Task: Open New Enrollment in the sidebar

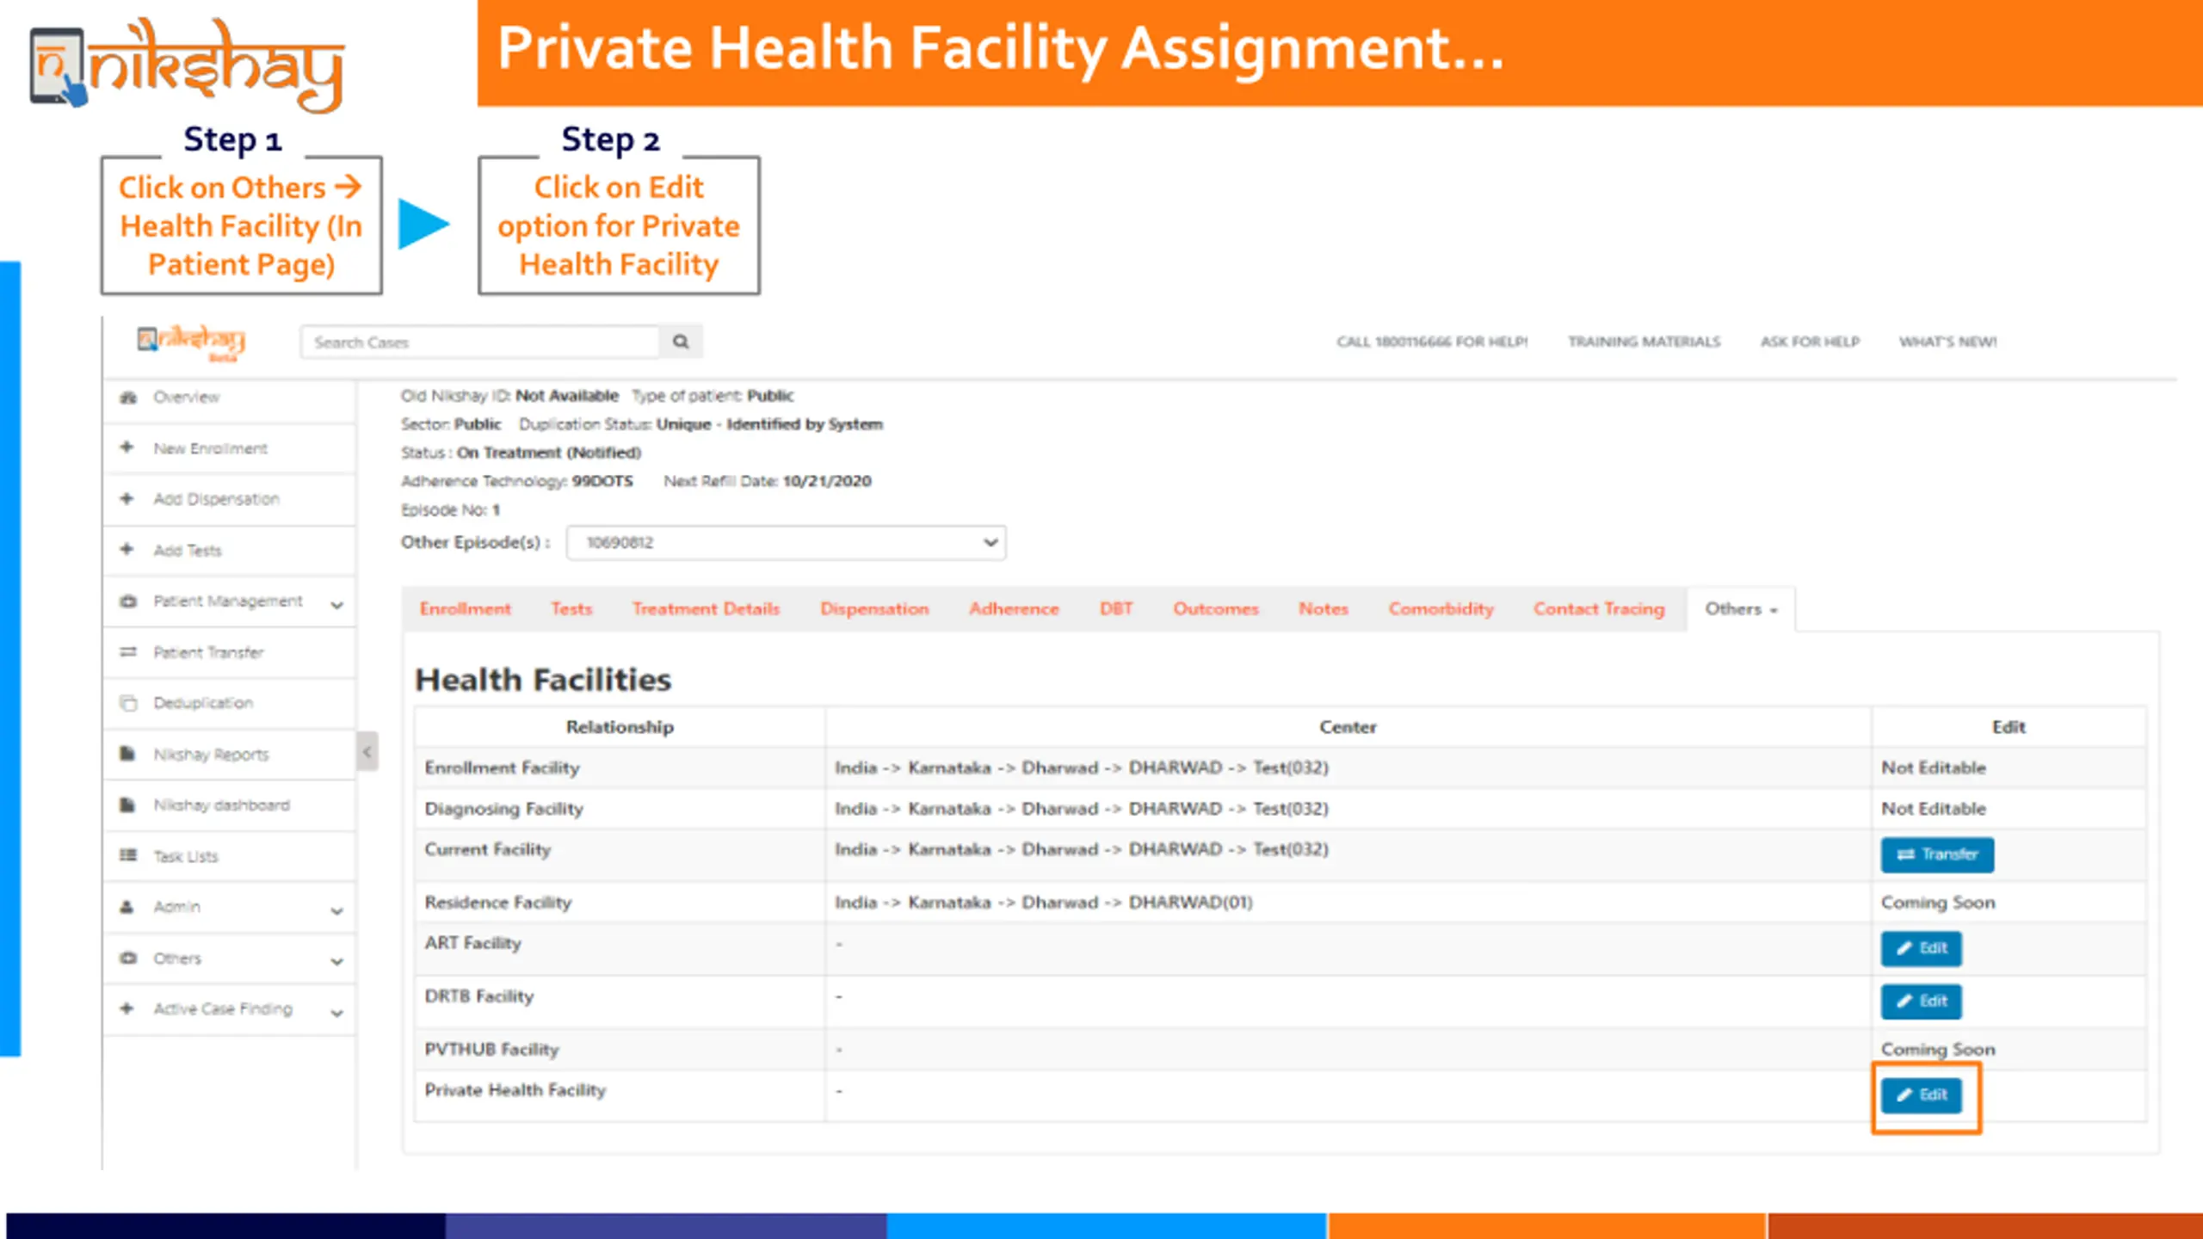Action: (210, 448)
